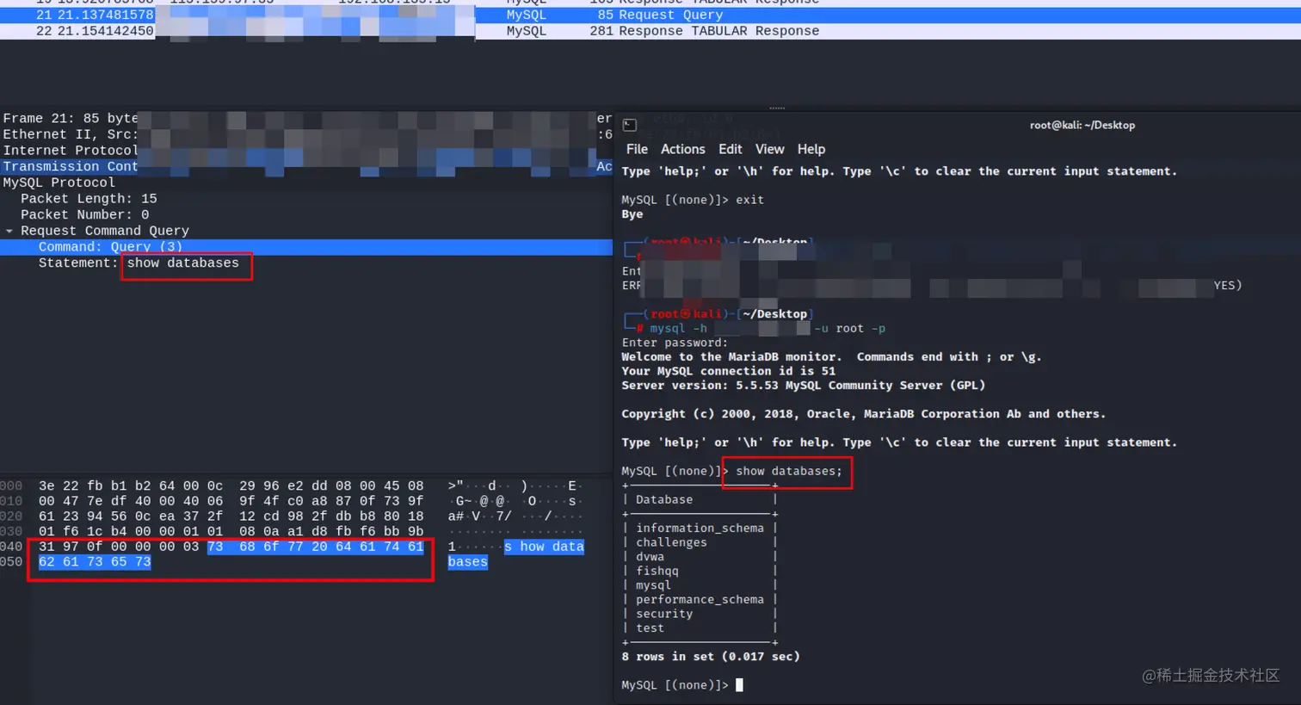Select the Transmission Control Protocol row
The width and height of the screenshot is (1301, 705).
(306, 166)
